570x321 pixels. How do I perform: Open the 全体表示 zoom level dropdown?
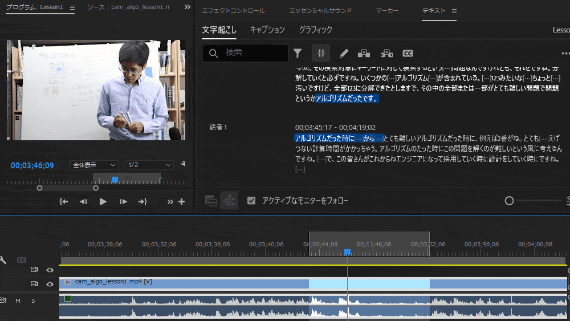[93, 165]
